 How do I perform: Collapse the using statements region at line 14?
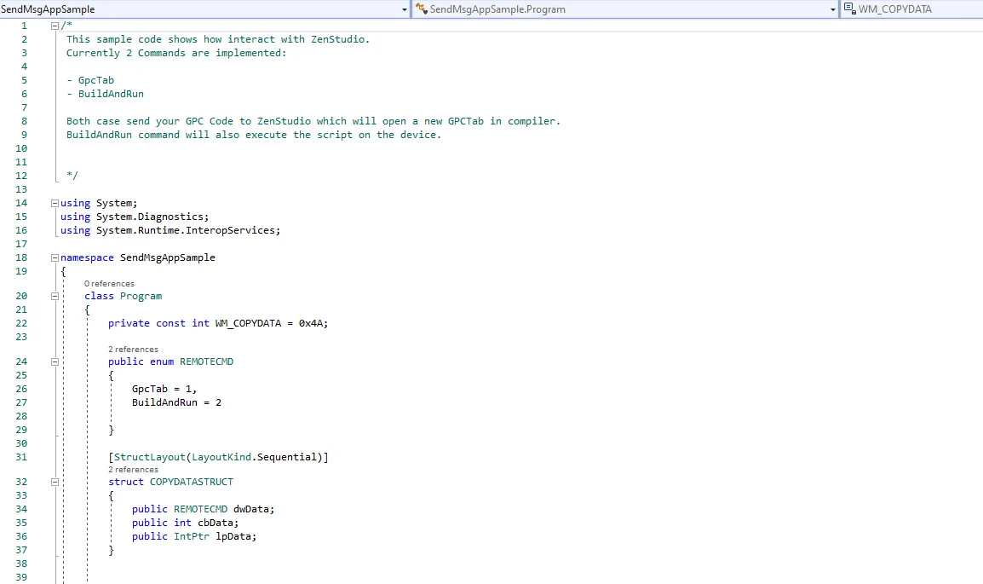(x=54, y=203)
